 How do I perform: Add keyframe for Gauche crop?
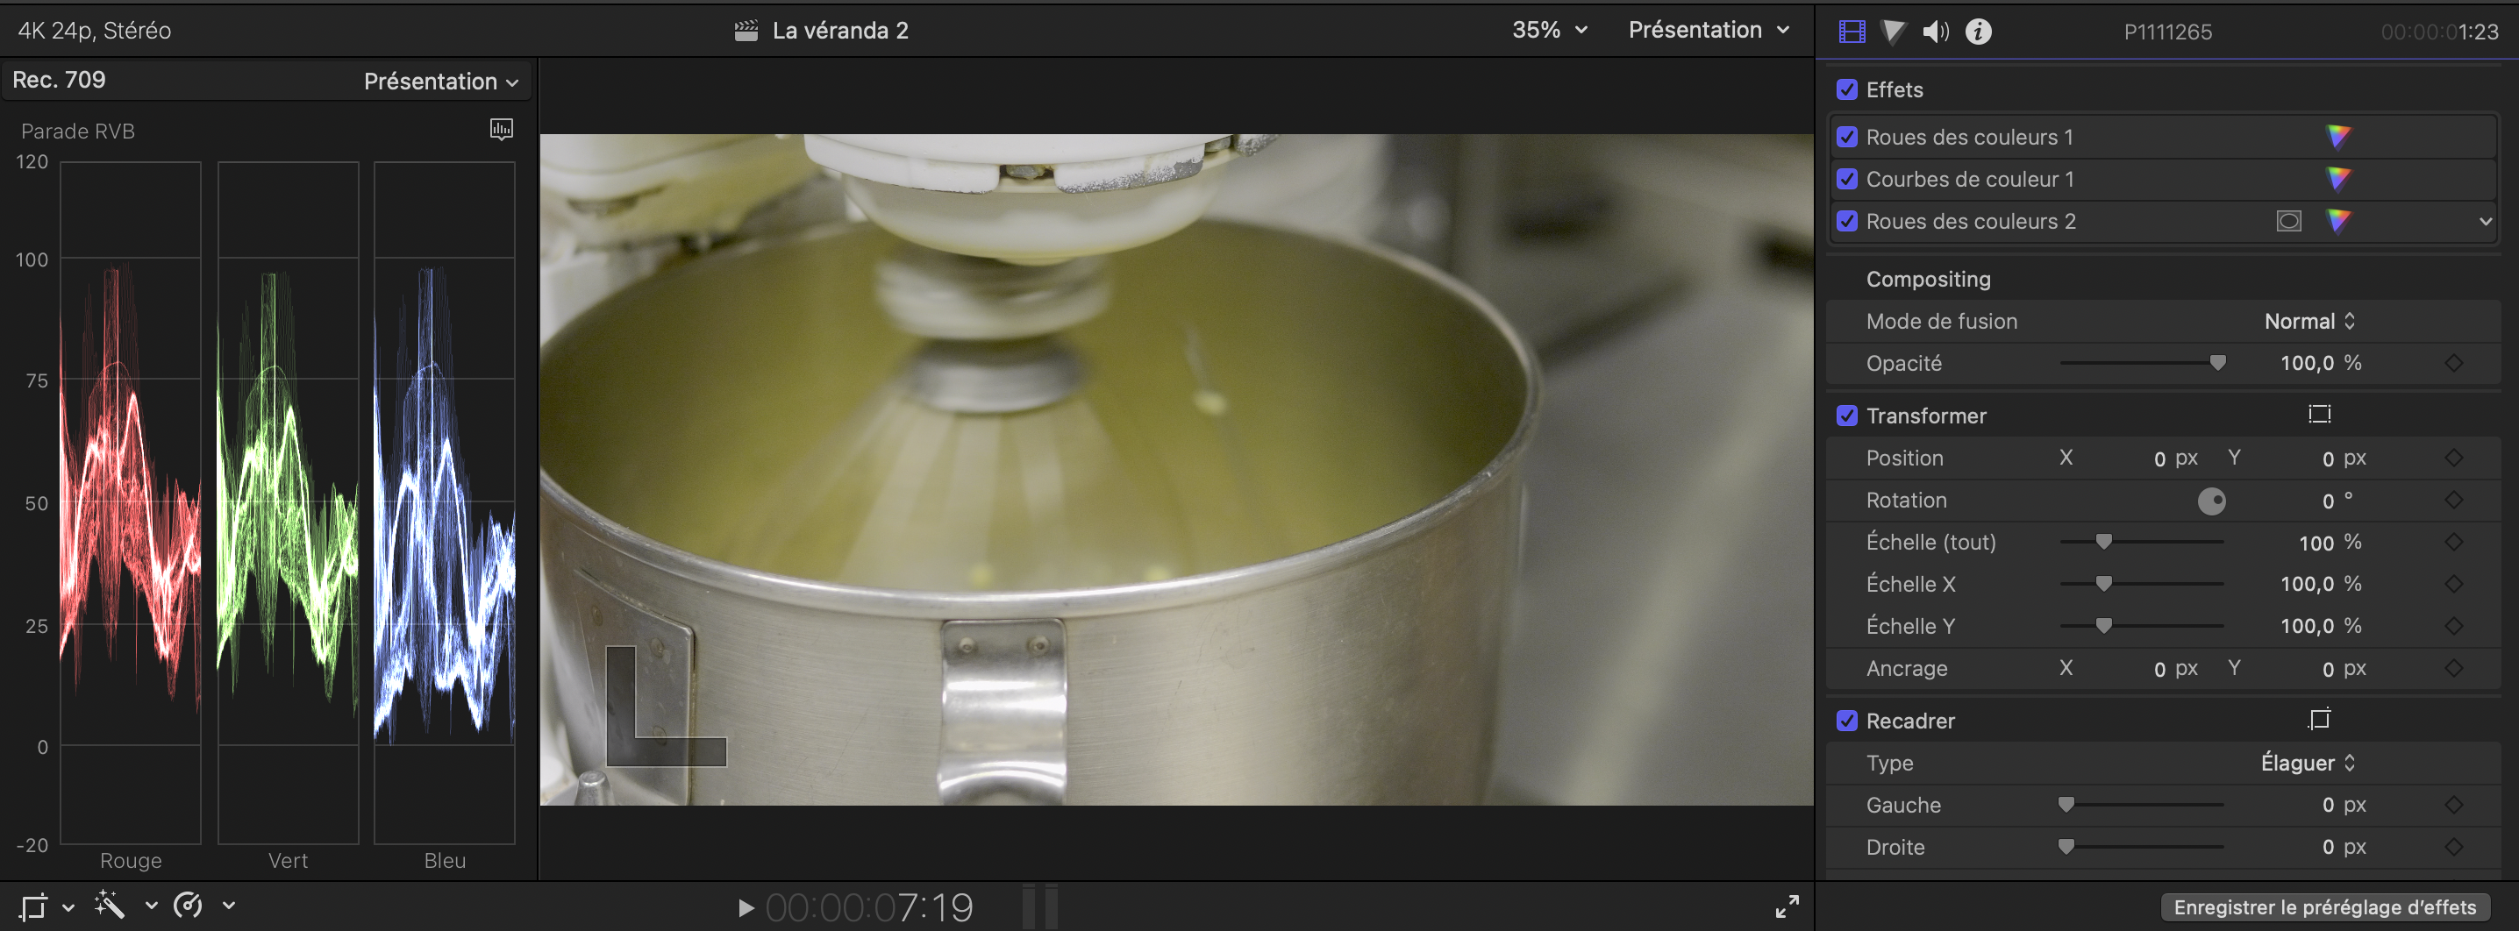[2453, 805]
